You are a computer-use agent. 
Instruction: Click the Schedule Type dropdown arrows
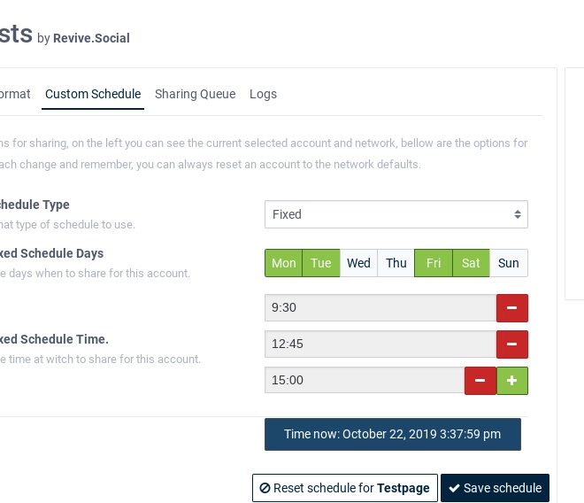(x=518, y=214)
